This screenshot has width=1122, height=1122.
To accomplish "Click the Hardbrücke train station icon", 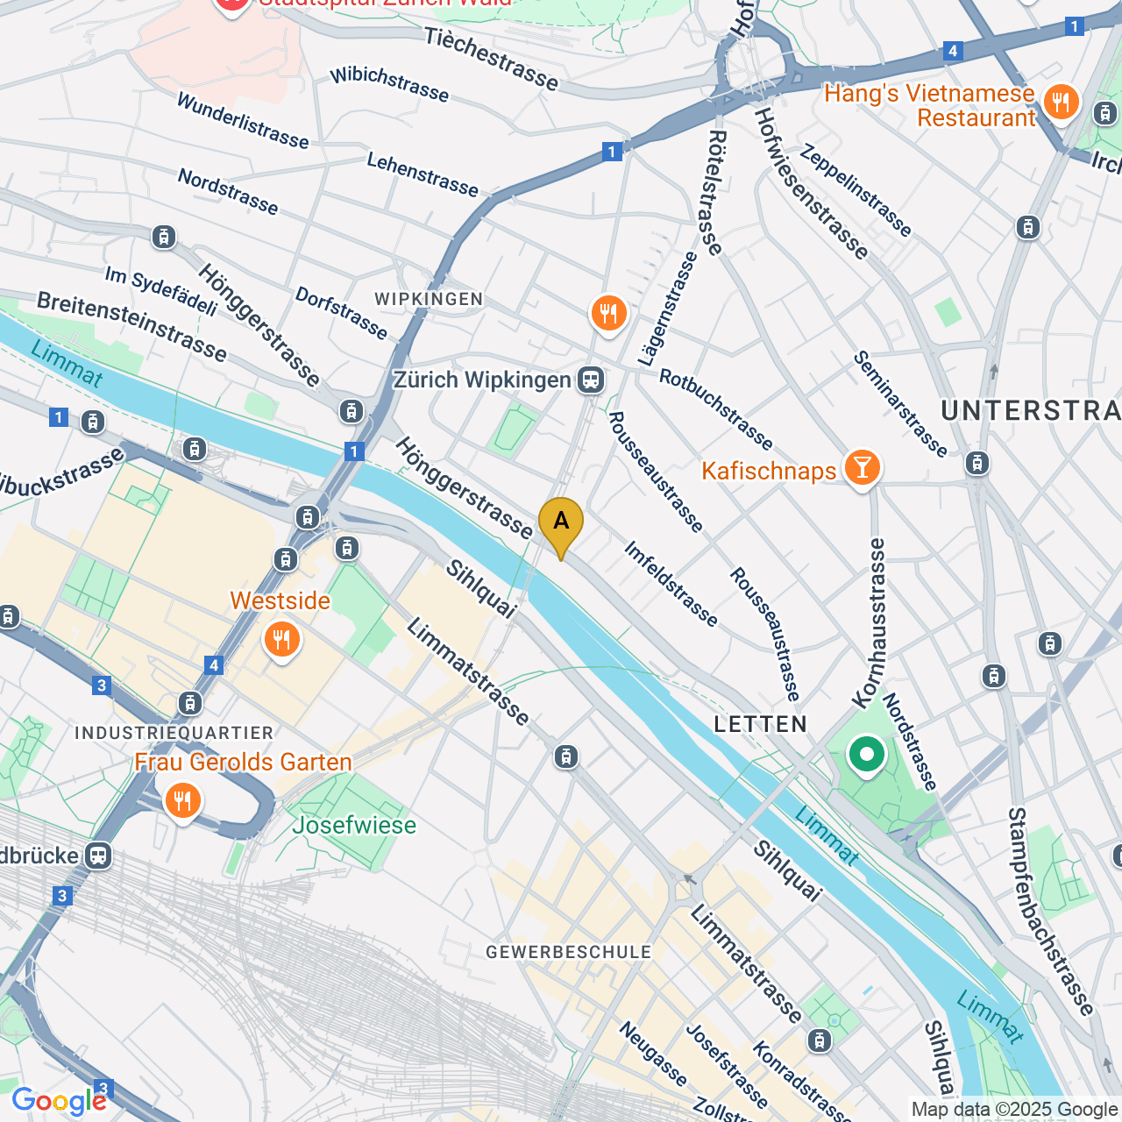I will [x=98, y=856].
